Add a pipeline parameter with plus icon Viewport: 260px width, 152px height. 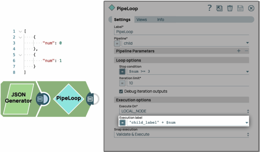(x=239, y=51)
